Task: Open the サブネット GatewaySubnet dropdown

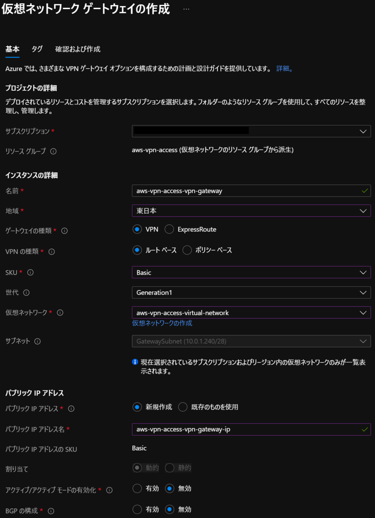Action: tap(251, 341)
